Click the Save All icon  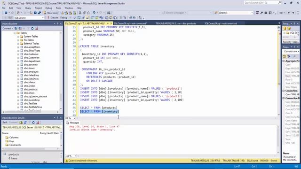click(40, 13)
